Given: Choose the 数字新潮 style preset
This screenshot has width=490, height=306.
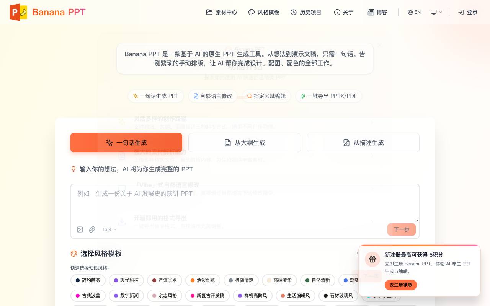Looking at the screenshot, I should [x=126, y=296].
